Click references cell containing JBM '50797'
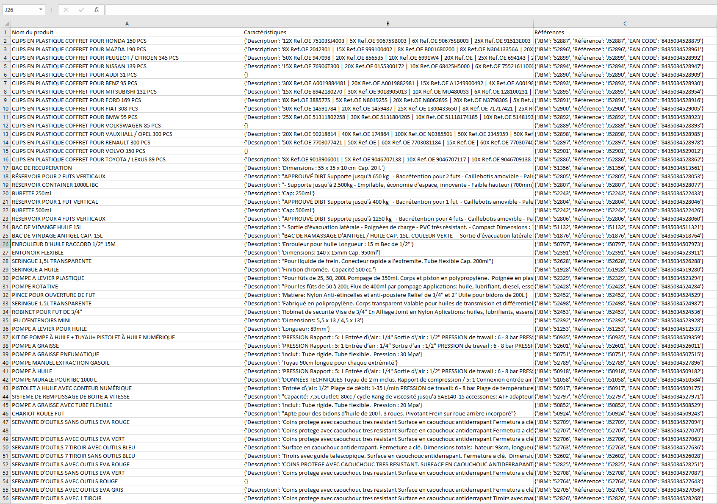This screenshot has height=504, width=717. coord(625,244)
